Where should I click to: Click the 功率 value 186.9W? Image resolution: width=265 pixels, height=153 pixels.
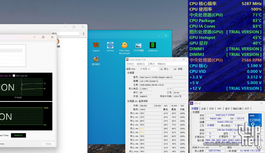click(x=146, y=106)
